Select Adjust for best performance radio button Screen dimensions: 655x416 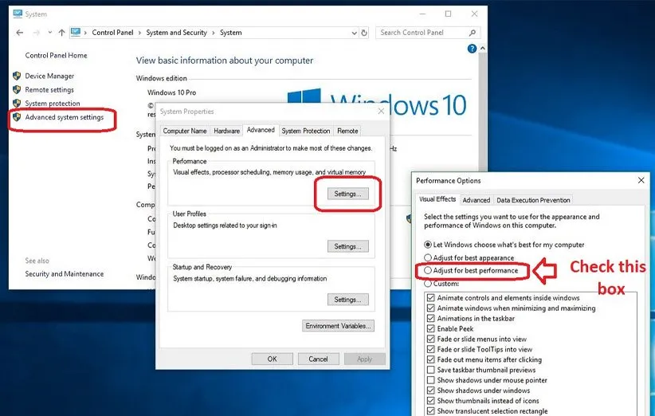pyautogui.click(x=428, y=271)
